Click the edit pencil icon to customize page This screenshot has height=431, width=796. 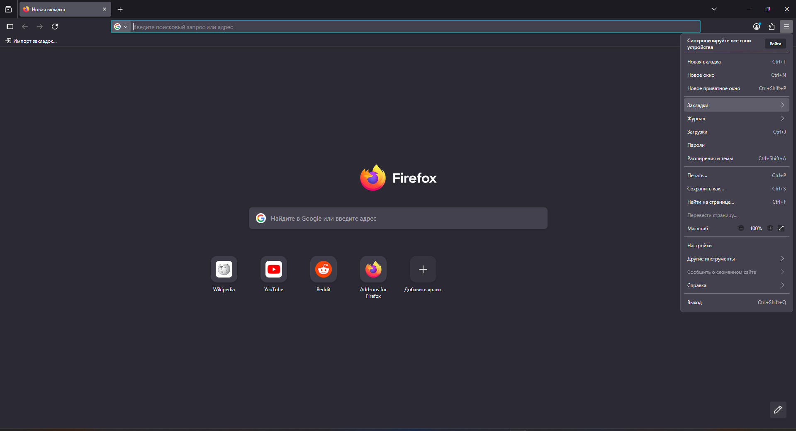[778, 410]
